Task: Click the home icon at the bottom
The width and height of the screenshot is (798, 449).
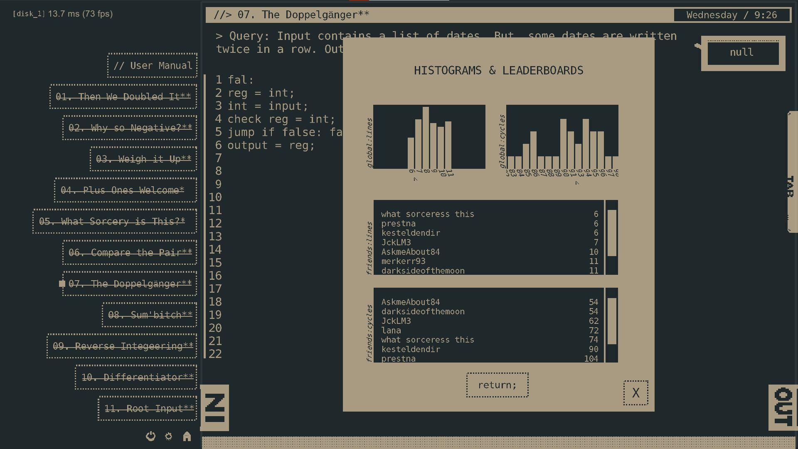Action: pos(187,437)
